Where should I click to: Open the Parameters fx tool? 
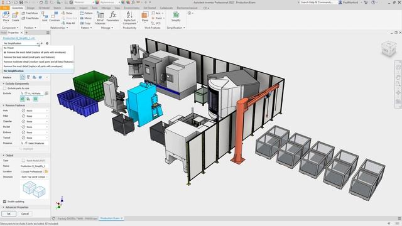click(113, 16)
